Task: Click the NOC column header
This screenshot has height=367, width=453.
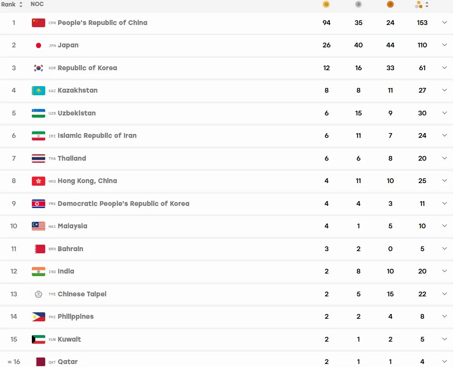Action: point(37,4)
